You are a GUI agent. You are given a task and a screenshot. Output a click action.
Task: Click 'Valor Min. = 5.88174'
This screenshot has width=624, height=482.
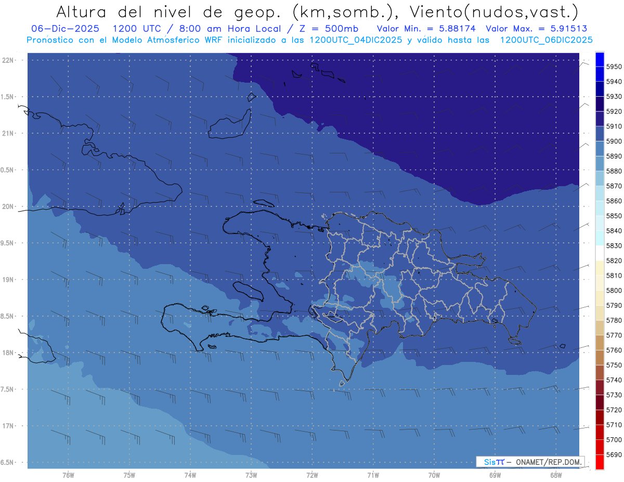click(426, 29)
